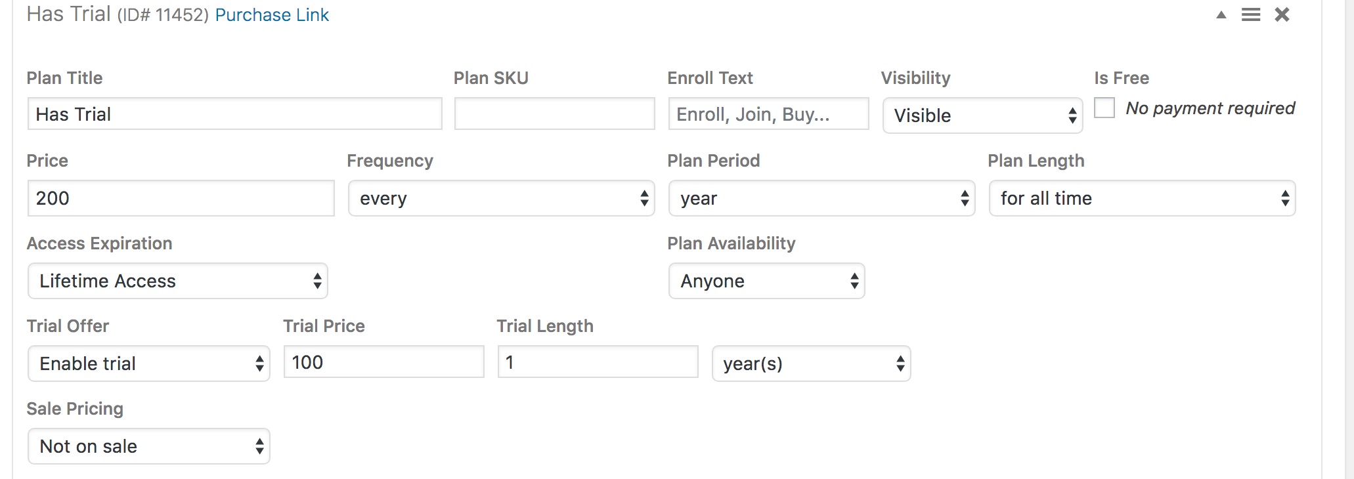Open the Sale Pricing dropdown
Viewport: 1354px width, 479px height.
tap(148, 446)
